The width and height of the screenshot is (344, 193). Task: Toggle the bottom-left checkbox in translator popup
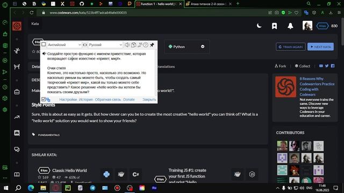tap(44, 99)
